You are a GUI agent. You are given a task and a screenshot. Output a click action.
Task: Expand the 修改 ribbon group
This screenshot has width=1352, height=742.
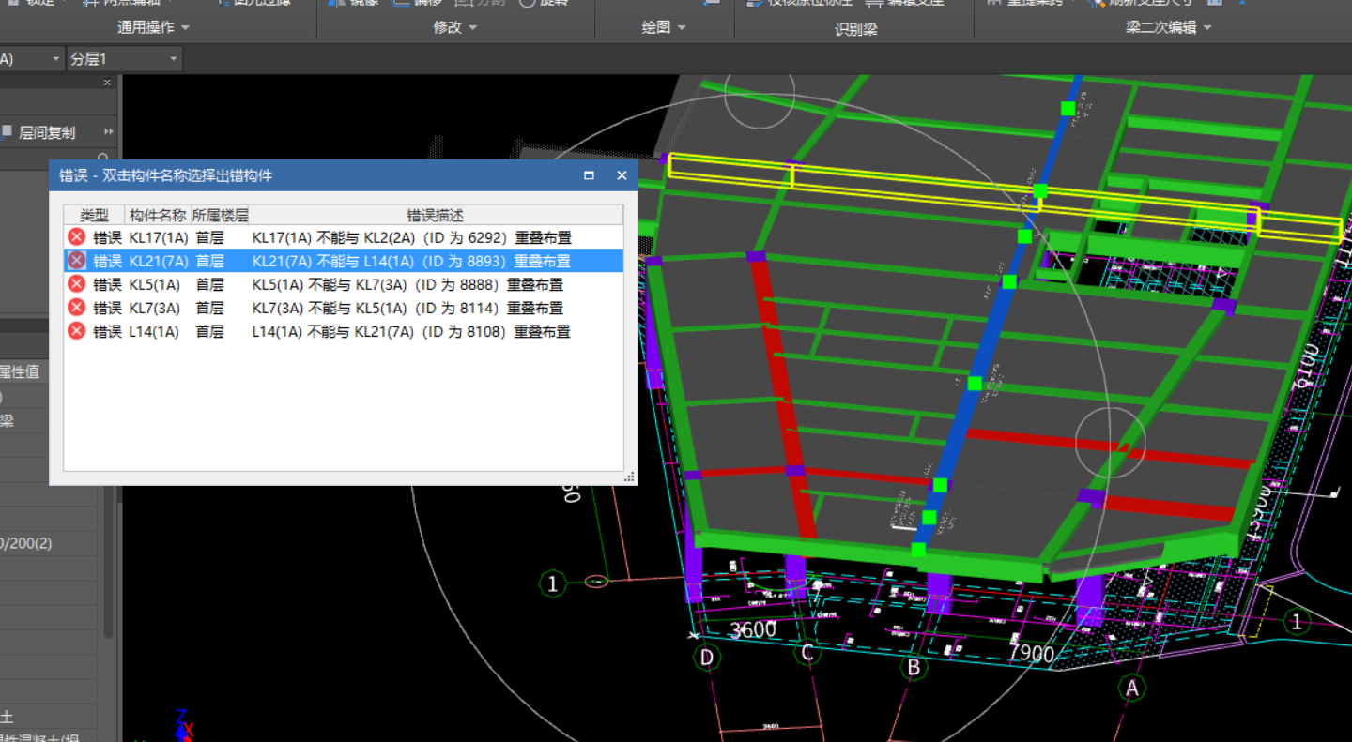455,27
